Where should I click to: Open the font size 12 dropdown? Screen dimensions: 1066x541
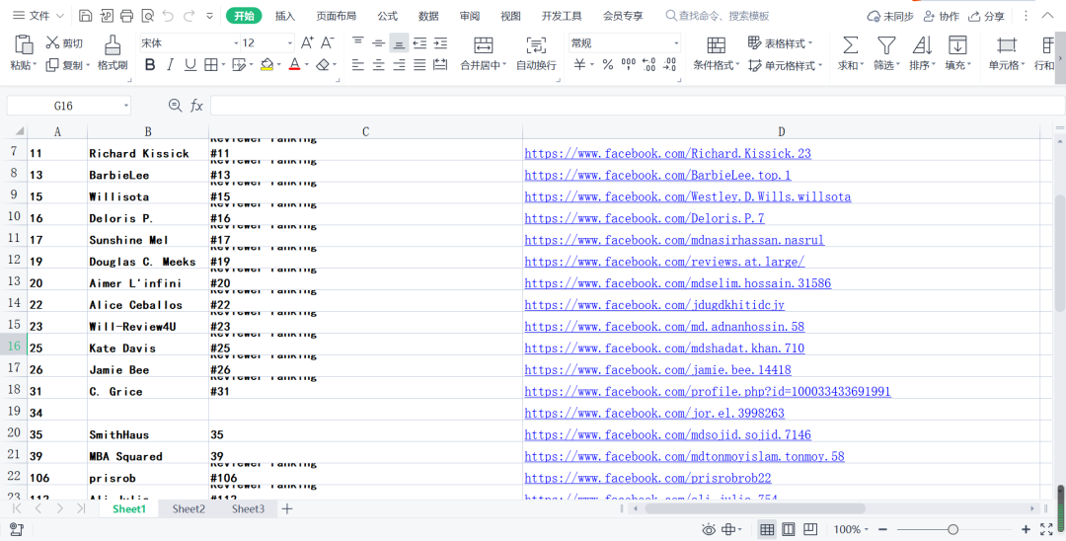point(266,43)
